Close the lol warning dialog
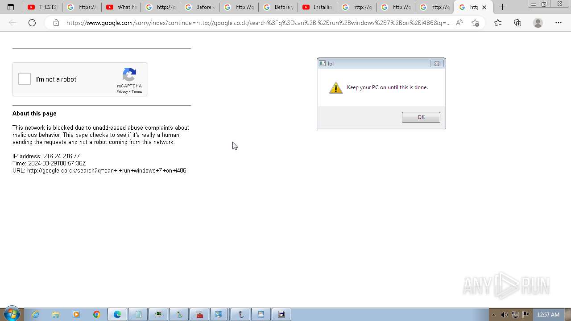 (x=437, y=63)
